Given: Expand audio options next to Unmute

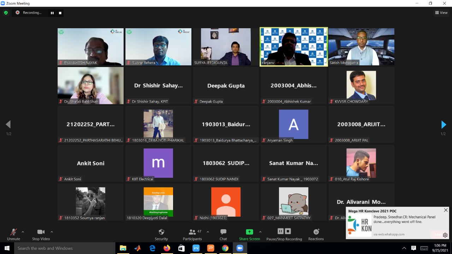Looking at the screenshot, I should tap(23, 232).
